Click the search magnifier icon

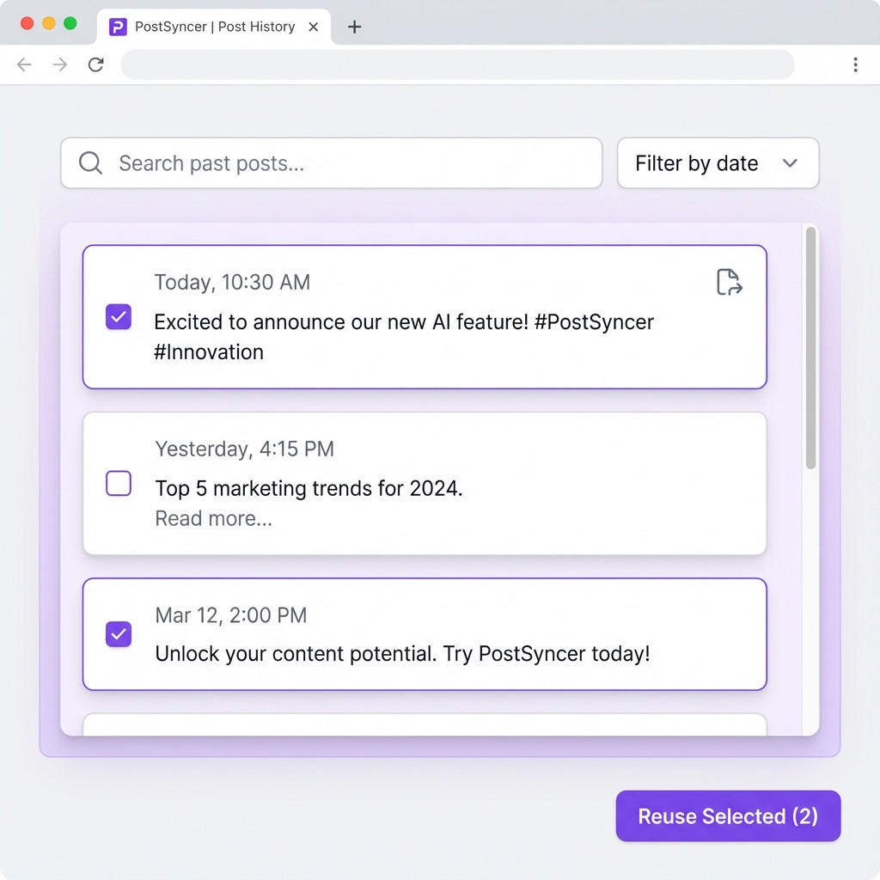click(90, 163)
